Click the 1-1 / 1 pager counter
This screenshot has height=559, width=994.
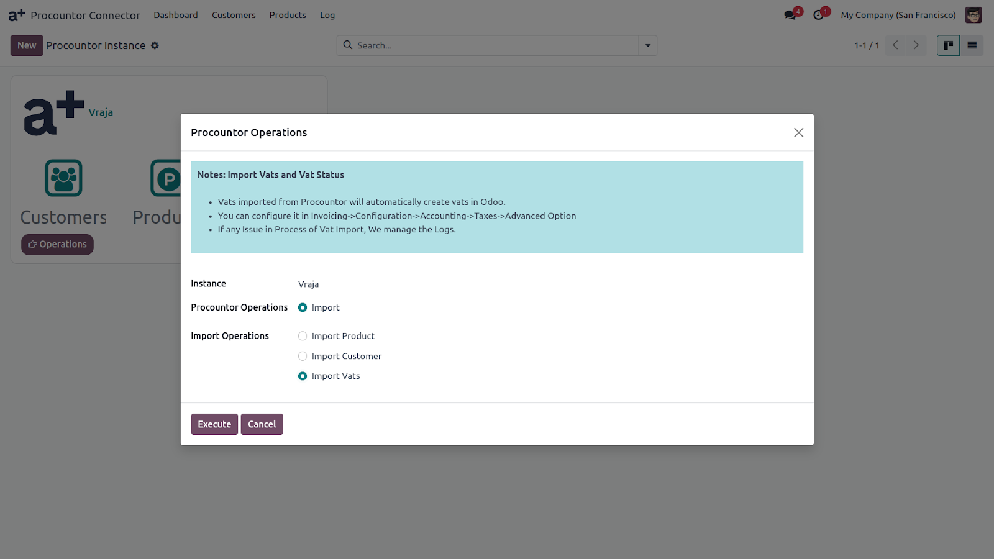[867, 45]
